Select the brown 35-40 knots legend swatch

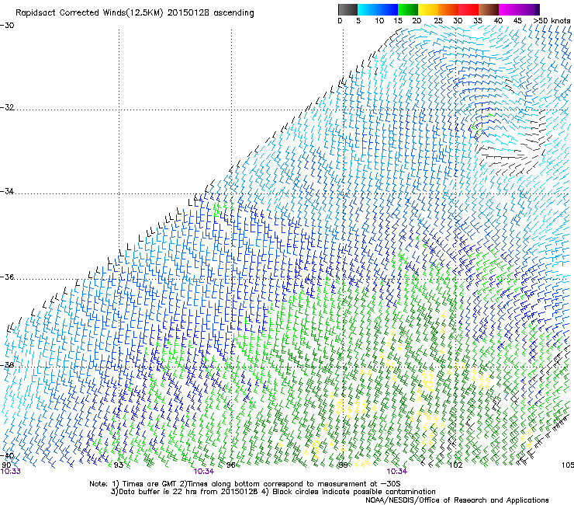[x=489, y=9]
